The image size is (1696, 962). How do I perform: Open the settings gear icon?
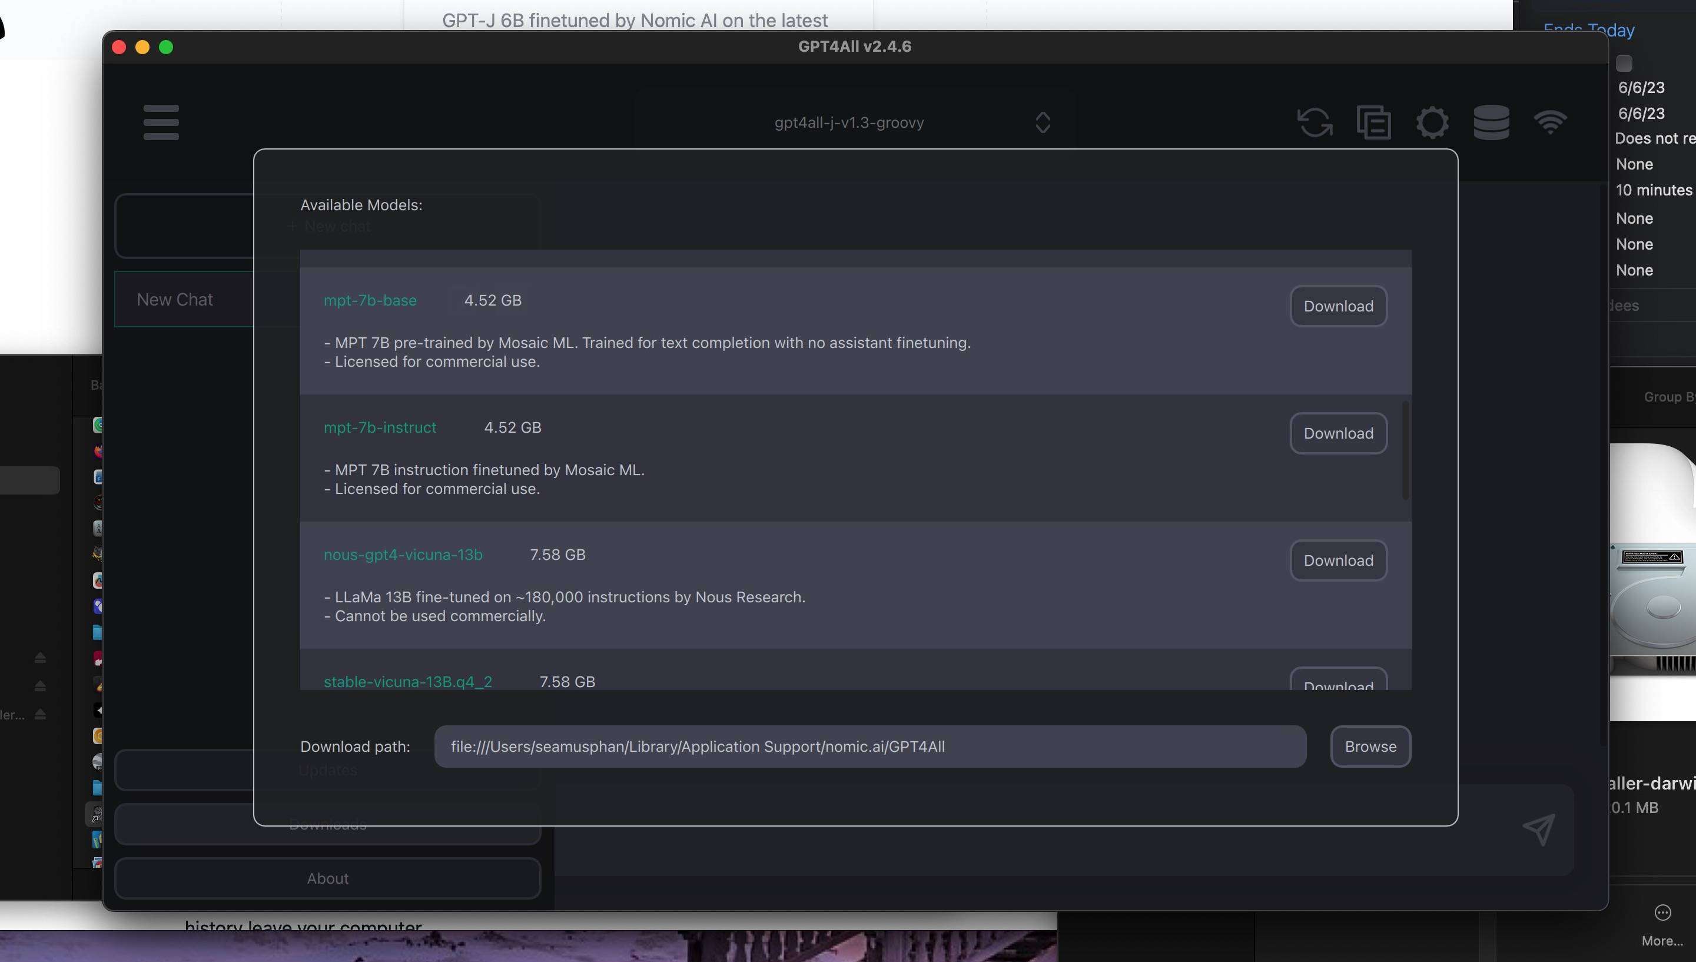(1432, 122)
